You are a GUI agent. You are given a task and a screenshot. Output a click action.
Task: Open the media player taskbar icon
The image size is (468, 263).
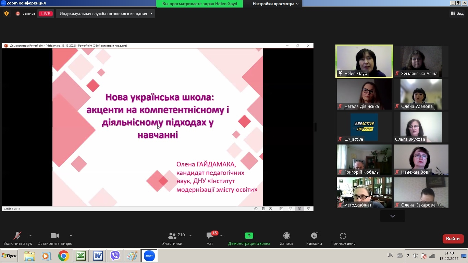(46, 256)
